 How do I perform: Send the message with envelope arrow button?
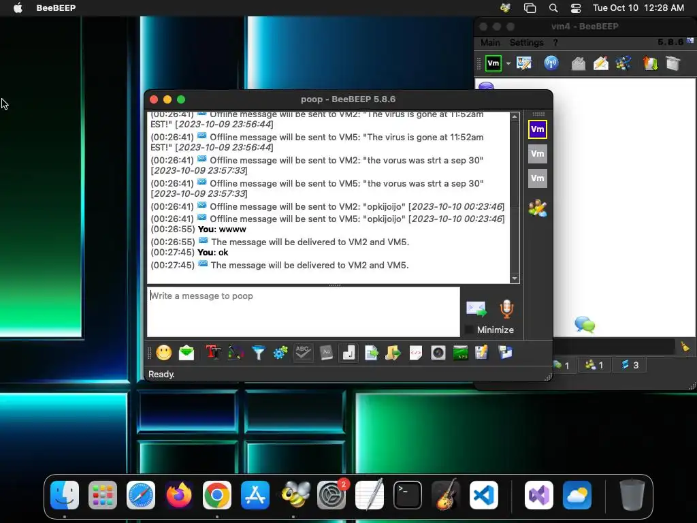[x=476, y=308]
